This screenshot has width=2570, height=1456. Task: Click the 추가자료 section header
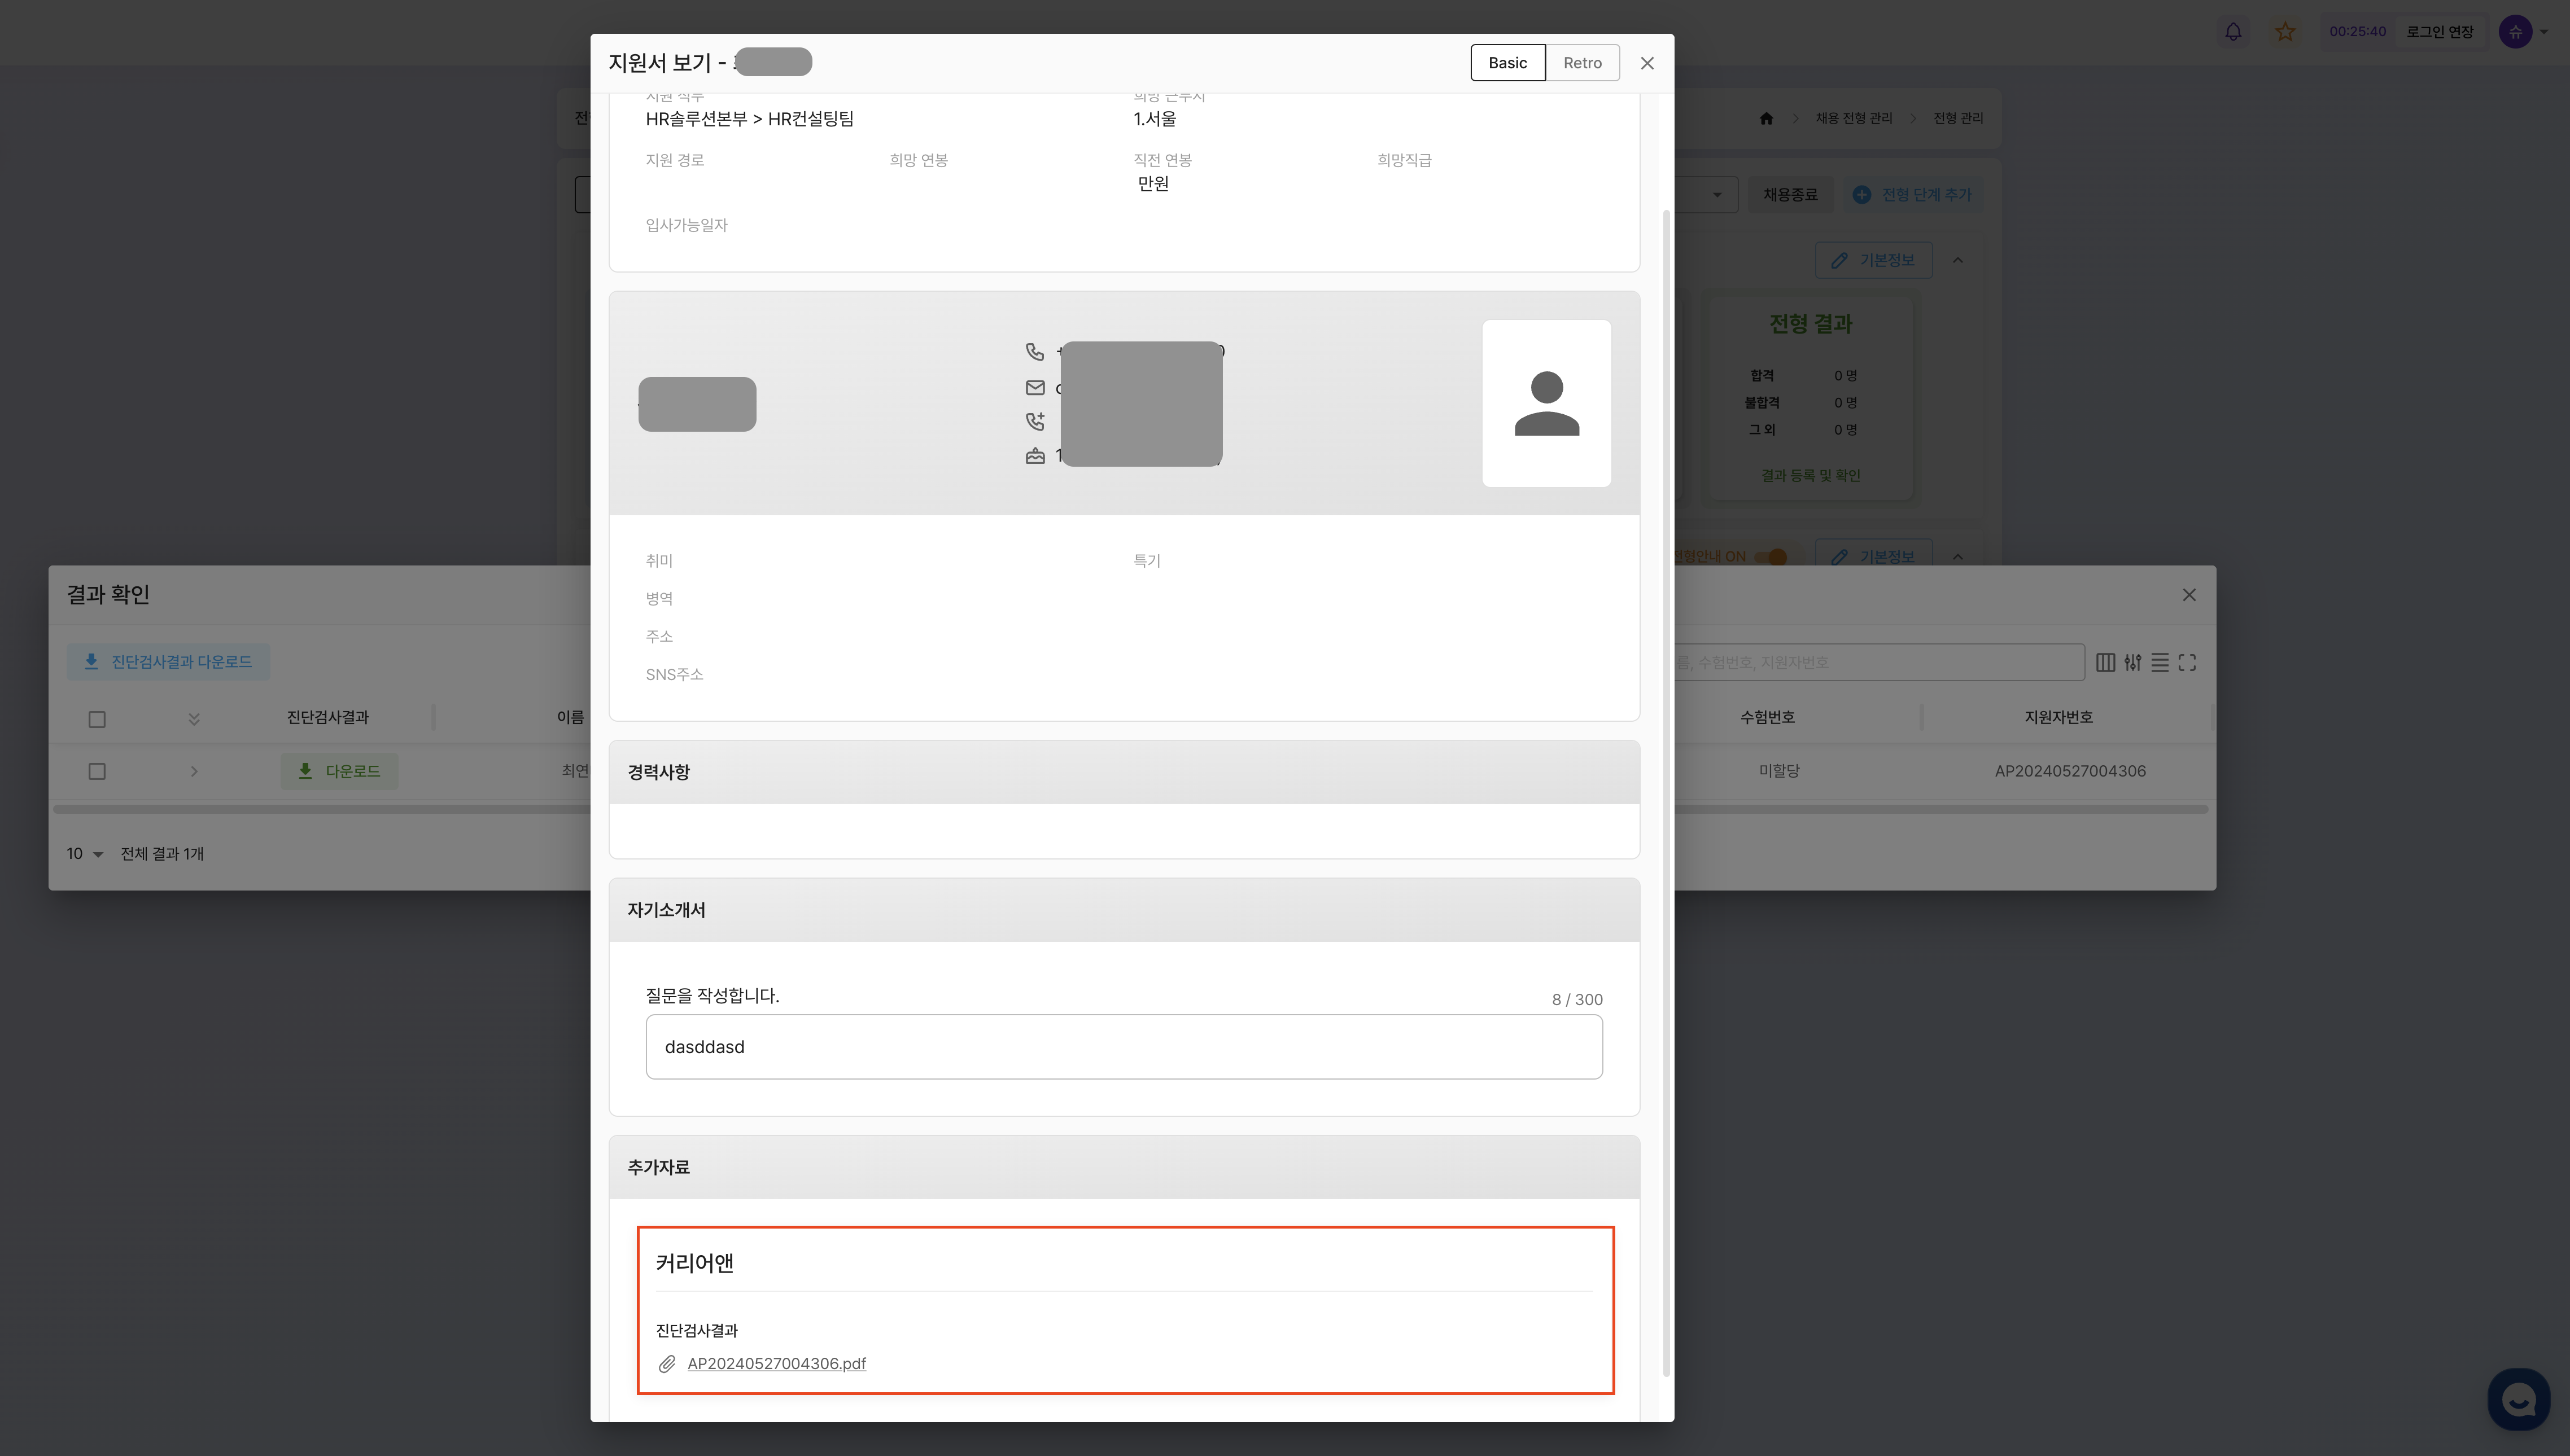click(x=1124, y=1167)
